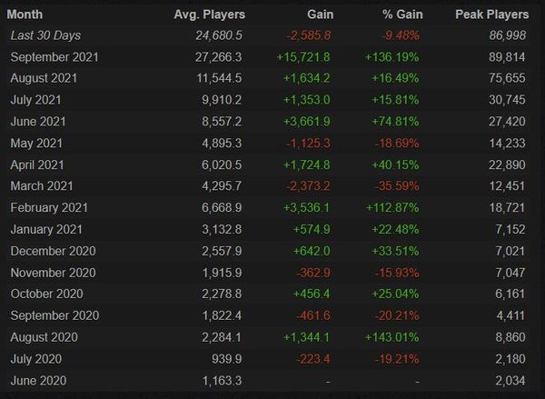The width and height of the screenshot is (545, 399).
Task: Click June 2021 average players 8,557.2
Action: 222,122
